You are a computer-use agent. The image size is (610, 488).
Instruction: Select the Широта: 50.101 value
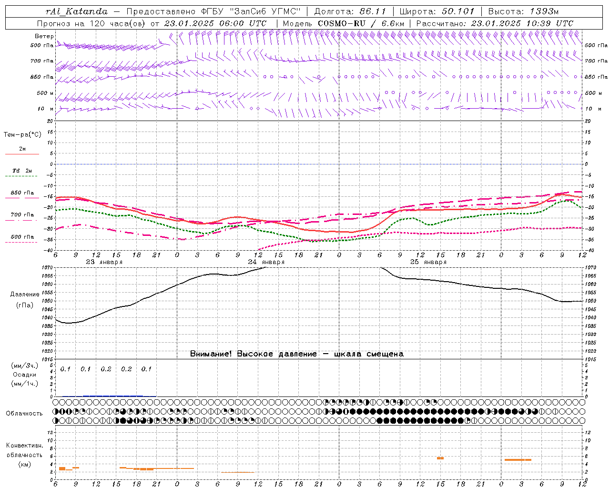pos(437,11)
